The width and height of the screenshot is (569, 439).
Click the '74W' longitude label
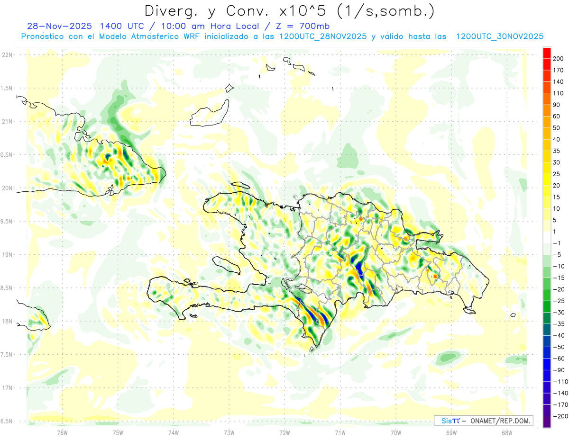pos(174,432)
